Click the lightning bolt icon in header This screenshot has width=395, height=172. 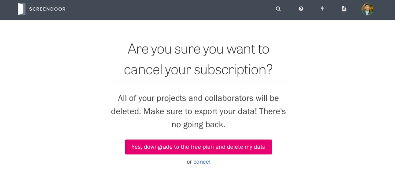(322, 9)
